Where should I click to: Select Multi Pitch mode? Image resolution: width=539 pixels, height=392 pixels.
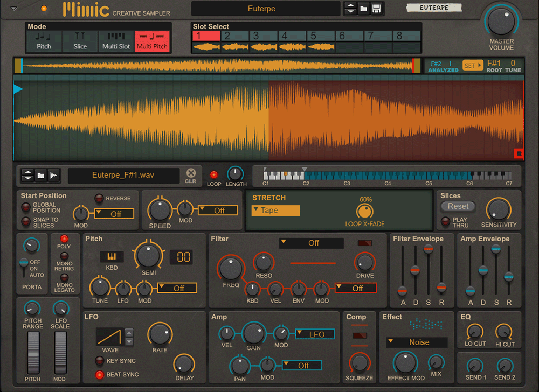[x=152, y=41]
